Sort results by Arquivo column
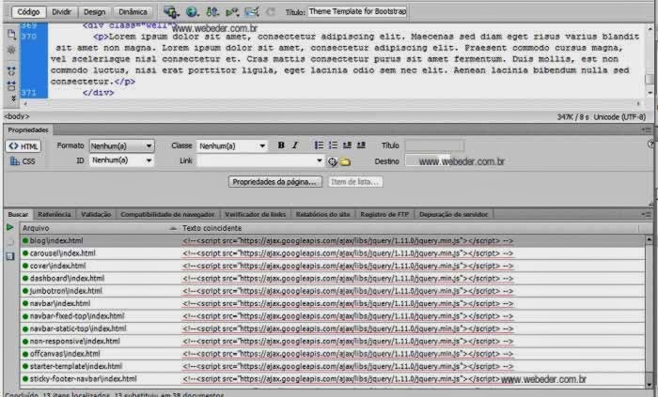Screen dimensions: 658x397 pyautogui.click(x=99, y=228)
